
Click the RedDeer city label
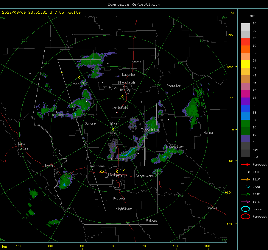click(126, 90)
